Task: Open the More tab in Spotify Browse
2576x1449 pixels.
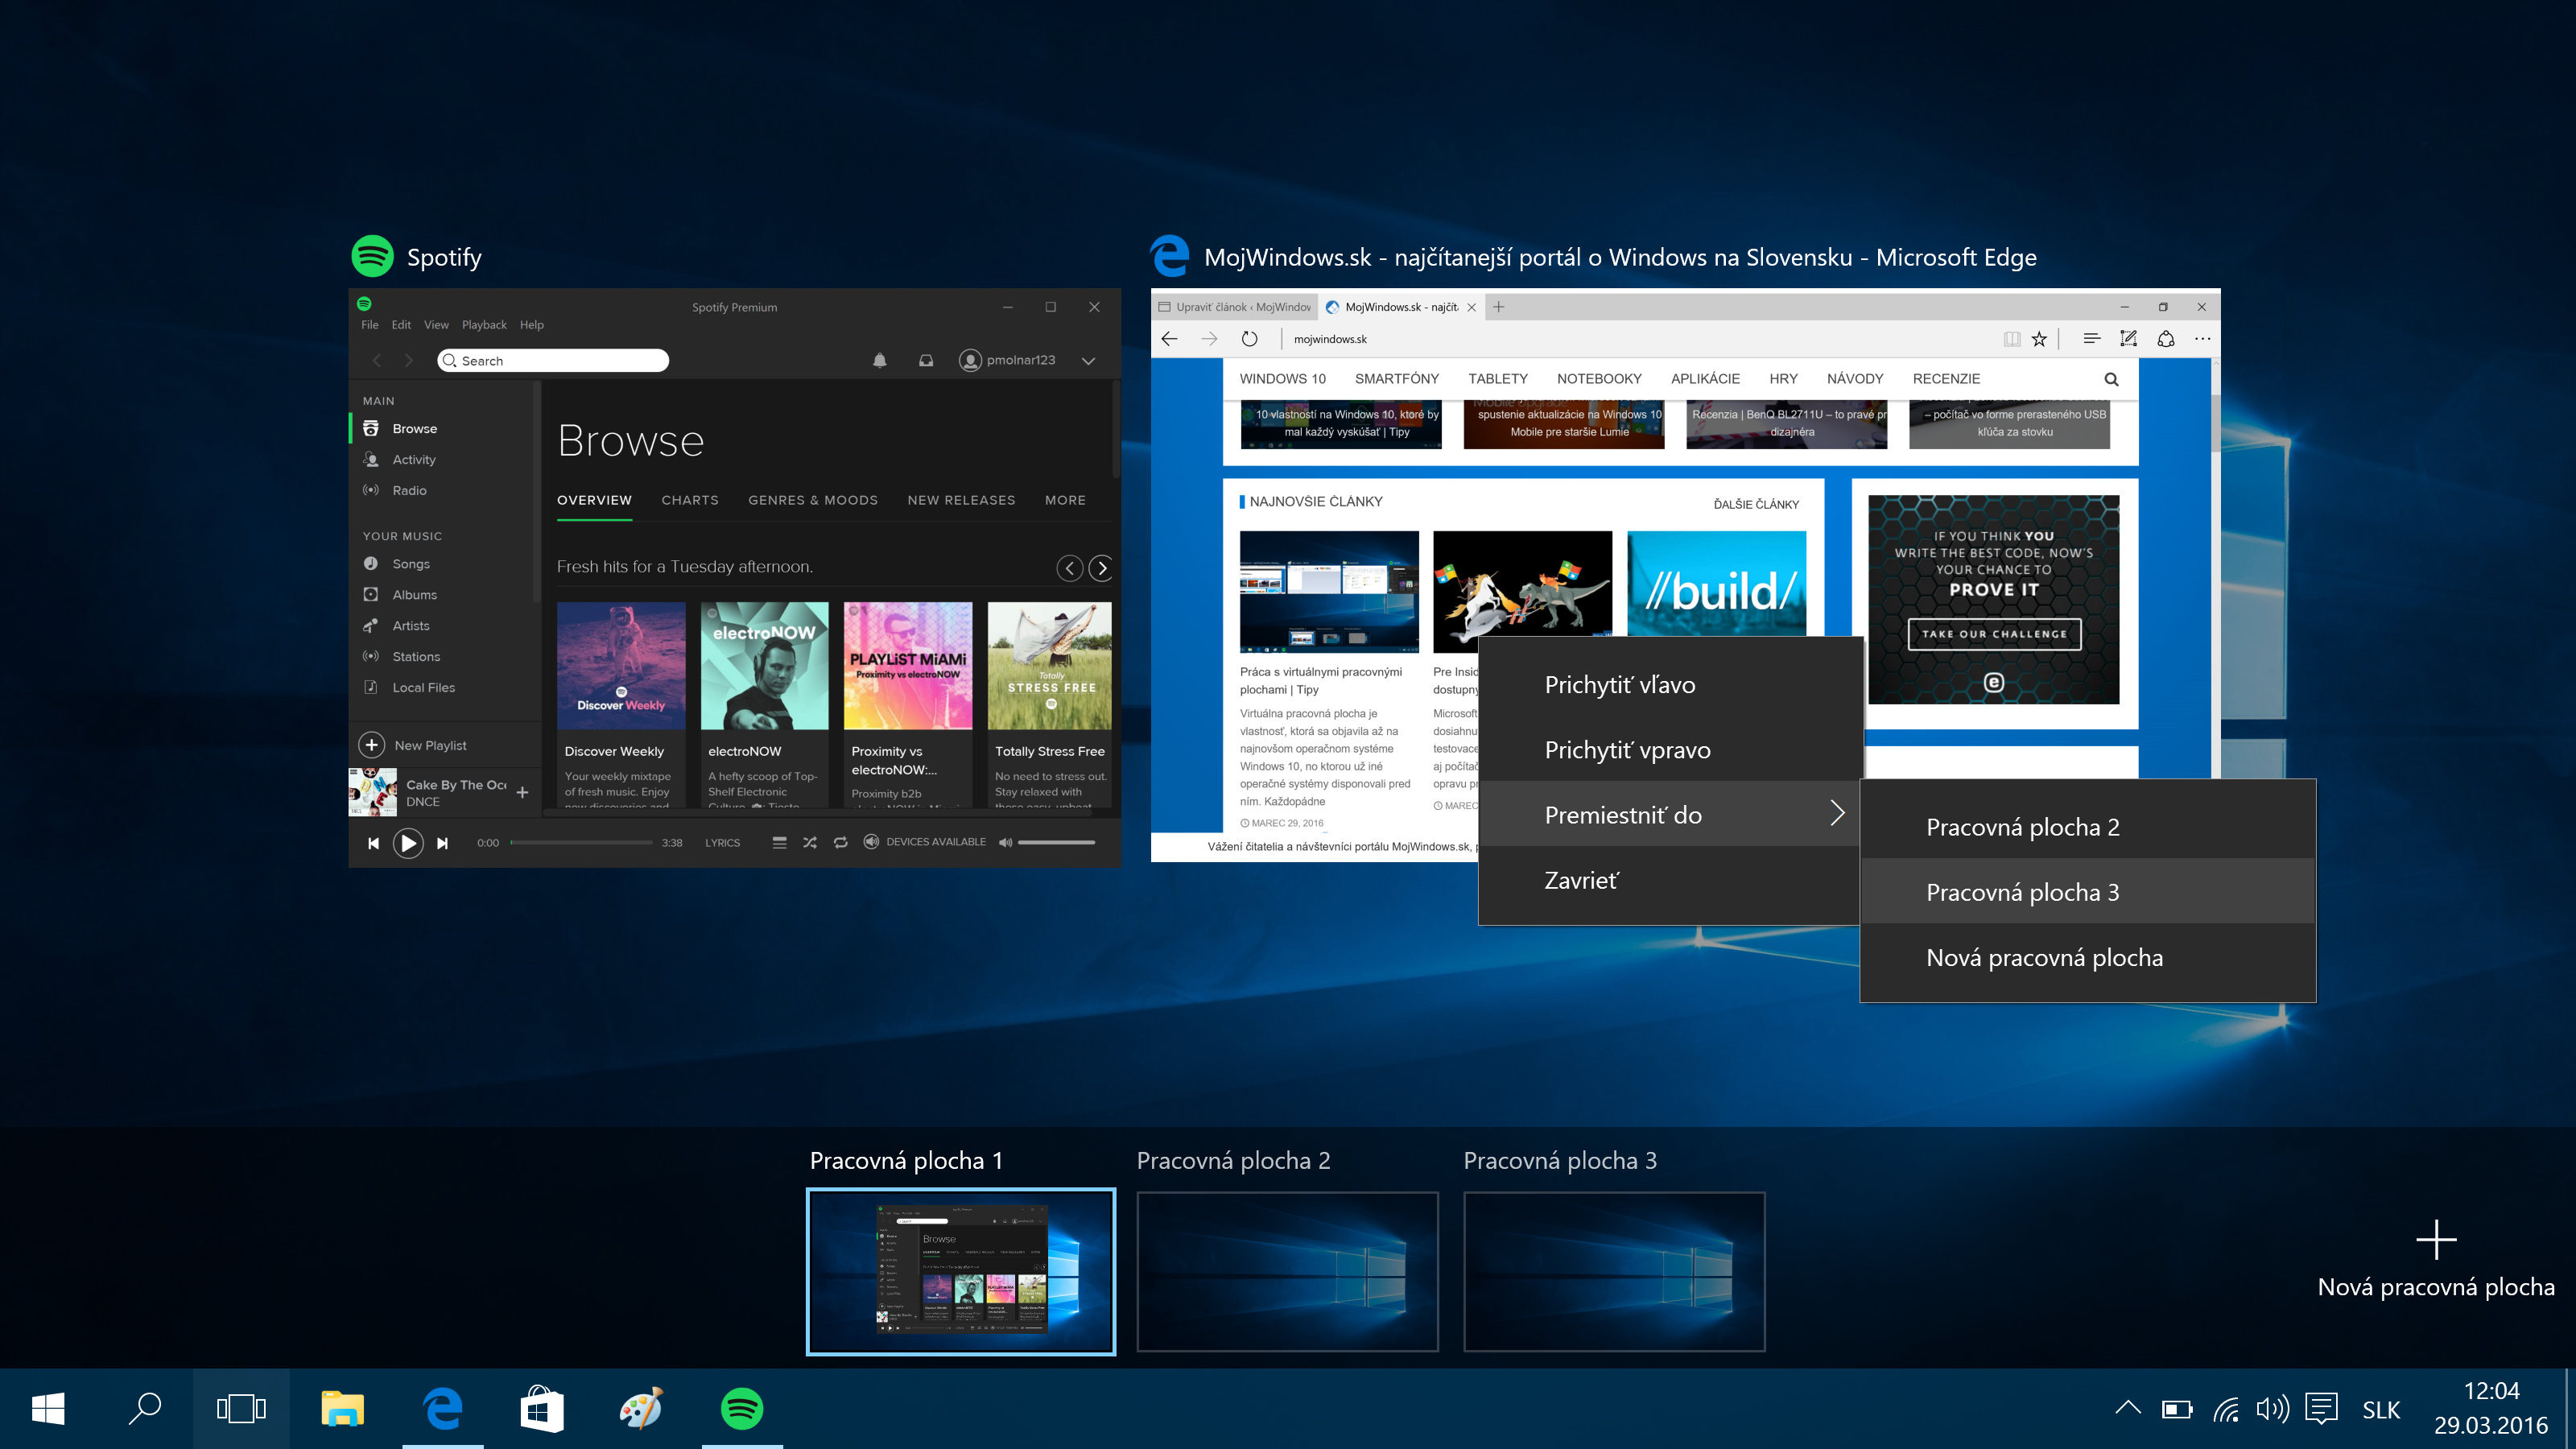Action: click(x=1065, y=500)
